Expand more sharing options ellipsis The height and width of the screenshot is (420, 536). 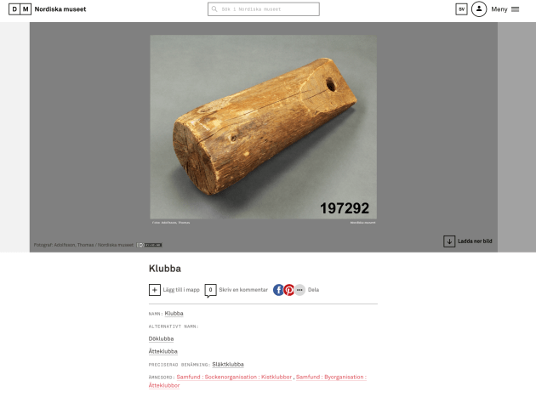tap(299, 290)
